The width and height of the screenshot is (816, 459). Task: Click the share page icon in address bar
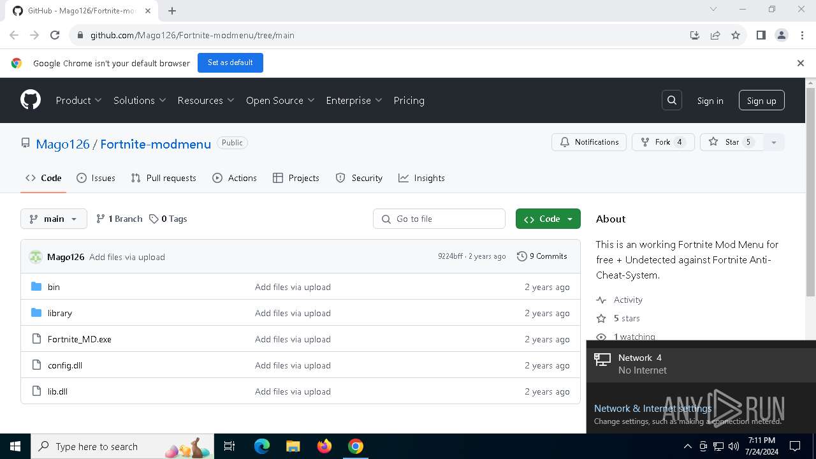(x=715, y=35)
